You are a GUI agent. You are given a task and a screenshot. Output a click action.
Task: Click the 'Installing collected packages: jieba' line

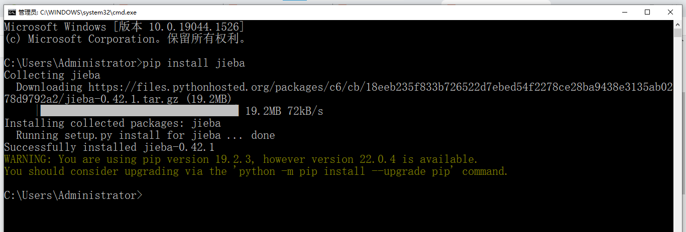point(112,123)
